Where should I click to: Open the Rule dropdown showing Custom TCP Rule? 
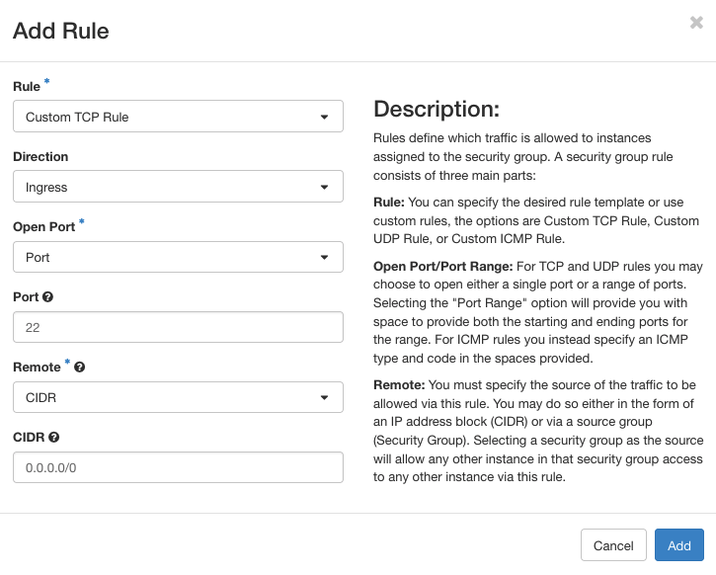click(x=178, y=117)
